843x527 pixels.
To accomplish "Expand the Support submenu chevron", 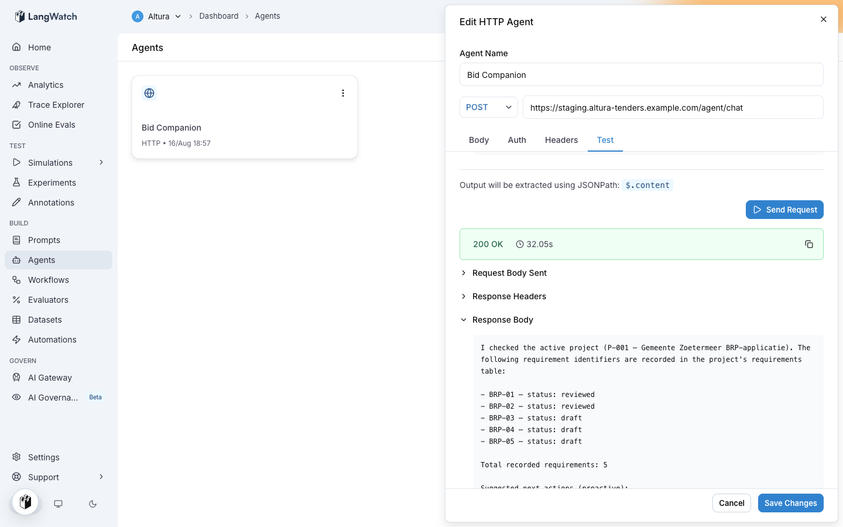I will click(101, 477).
